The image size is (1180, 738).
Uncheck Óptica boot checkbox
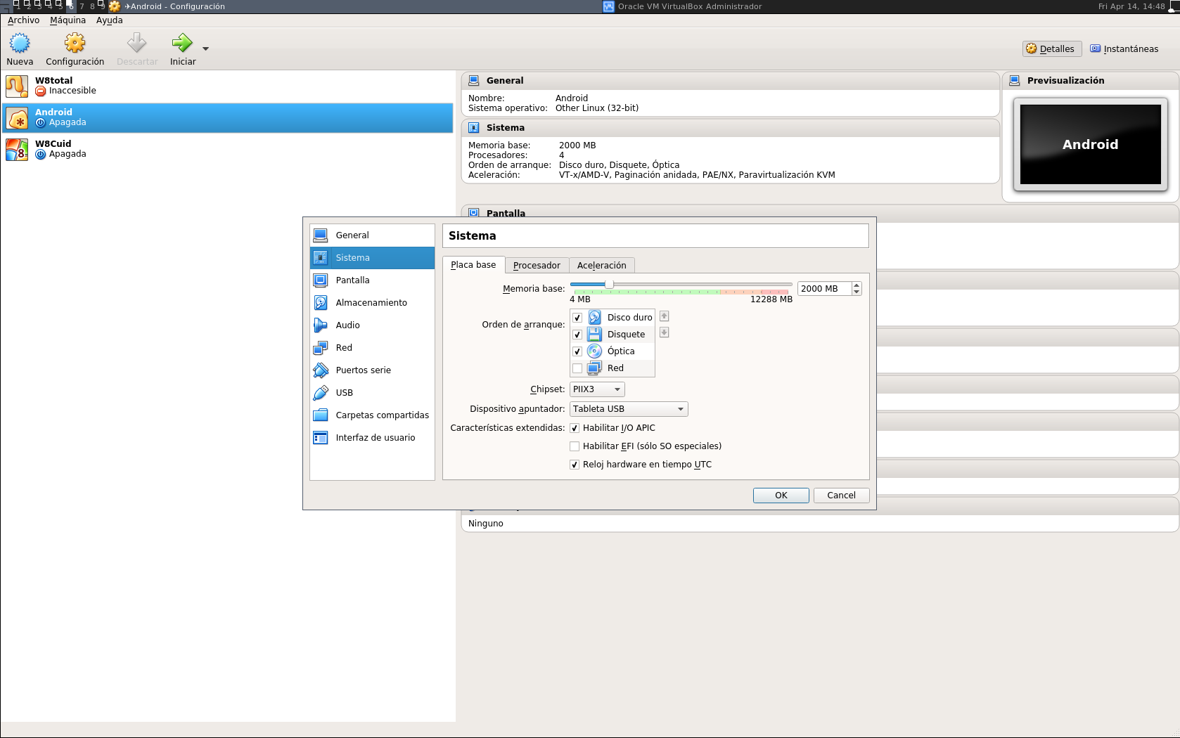tap(577, 351)
